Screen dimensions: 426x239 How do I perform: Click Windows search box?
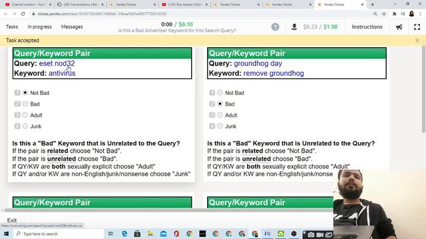pos(59,234)
